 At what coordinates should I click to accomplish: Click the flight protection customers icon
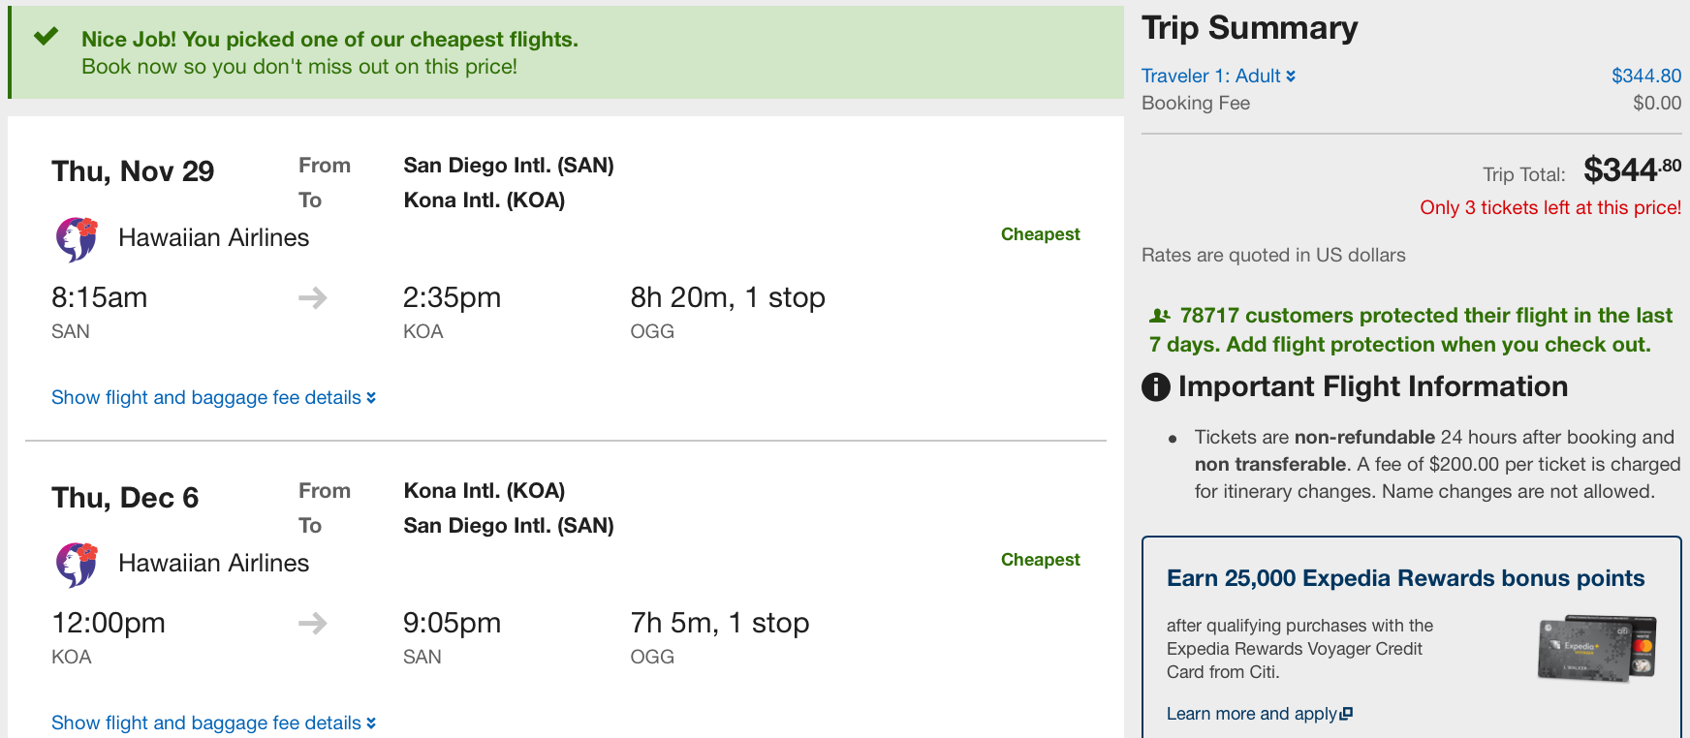[x=1159, y=316]
